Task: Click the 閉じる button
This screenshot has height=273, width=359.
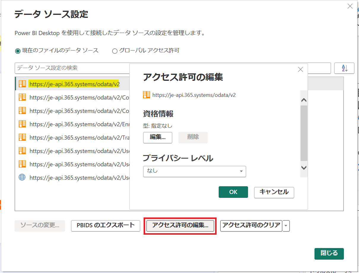Action: [x=329, y=254]
